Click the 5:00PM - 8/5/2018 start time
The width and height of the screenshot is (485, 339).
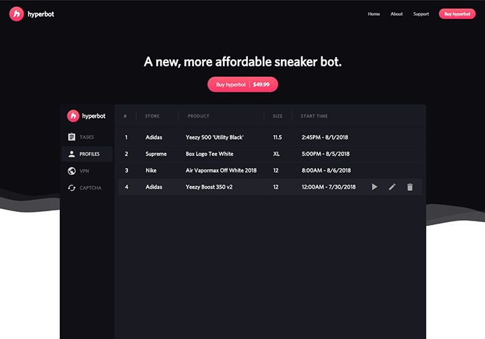[x=325, y=154]
